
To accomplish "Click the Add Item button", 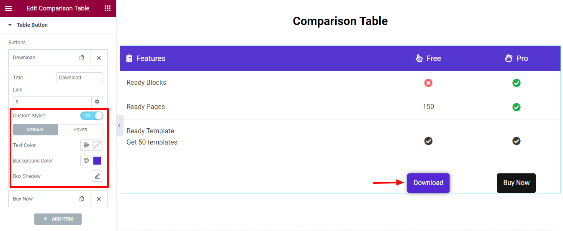I will pos(58,219).
